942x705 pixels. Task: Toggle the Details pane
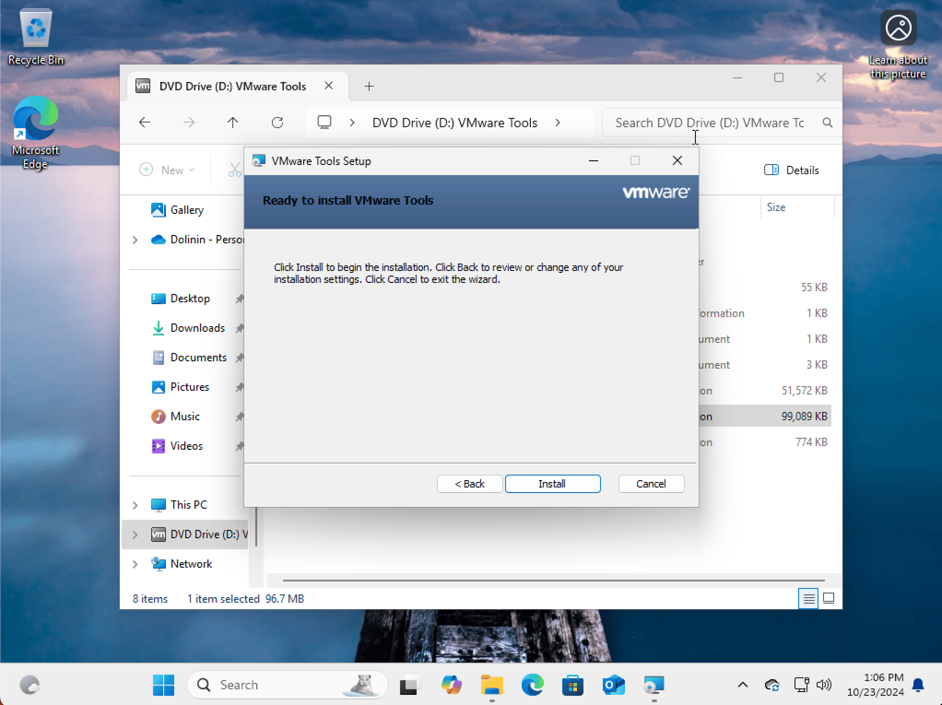coord(792,170)
